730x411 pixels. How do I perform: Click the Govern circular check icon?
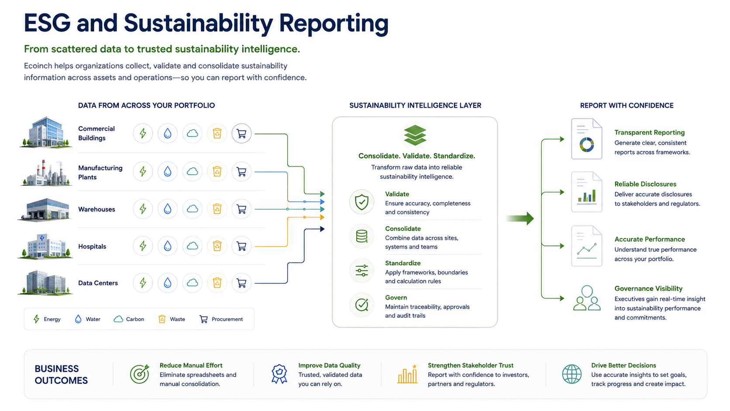(362, 305)
